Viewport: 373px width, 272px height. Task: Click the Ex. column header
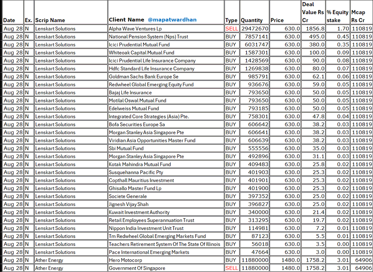[29, 12]
